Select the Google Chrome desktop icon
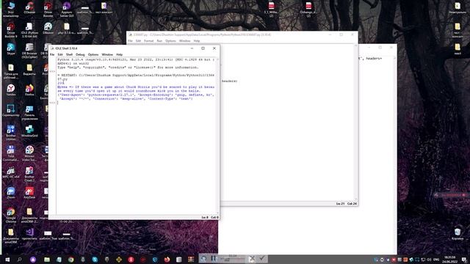Screen dimensions: 470x264 (x=11, y=215)
